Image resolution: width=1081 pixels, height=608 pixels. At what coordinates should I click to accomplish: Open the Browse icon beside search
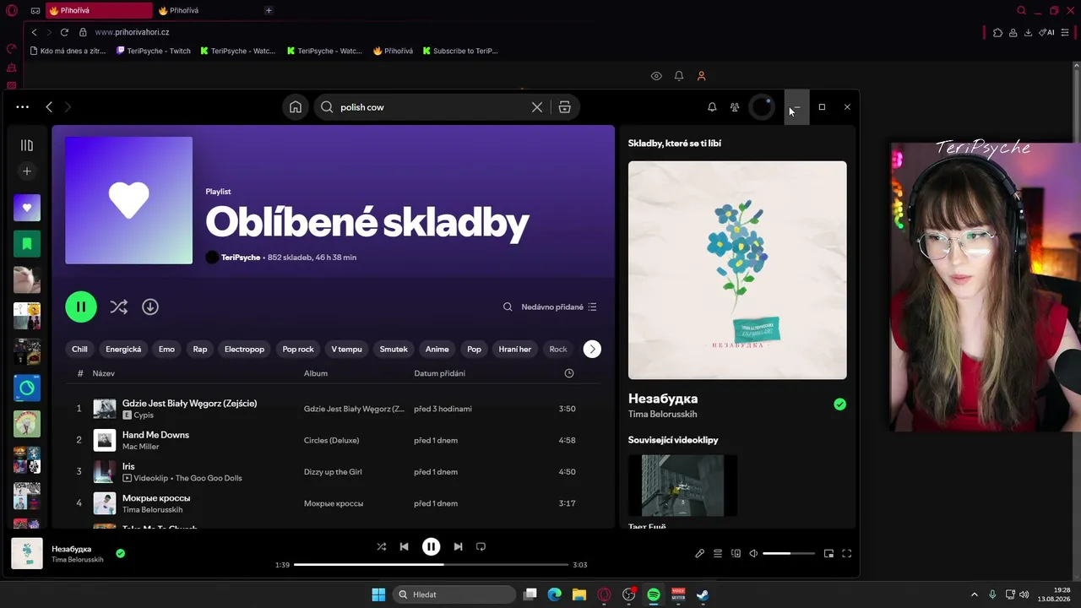coord(565,107)
